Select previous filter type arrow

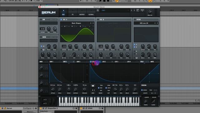155,23
